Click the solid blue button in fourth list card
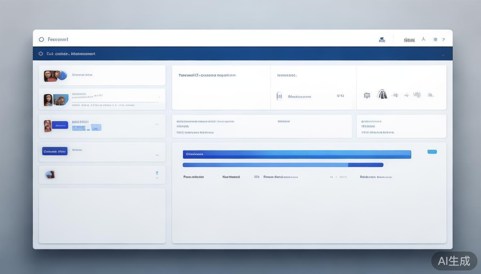 (55, 151)
